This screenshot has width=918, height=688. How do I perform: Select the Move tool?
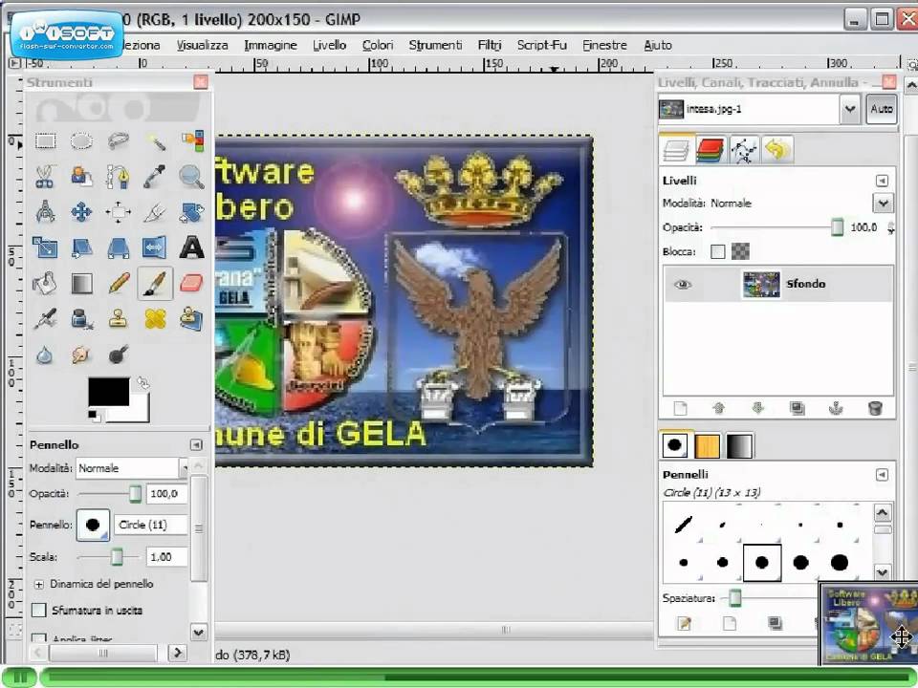[81, 212]
